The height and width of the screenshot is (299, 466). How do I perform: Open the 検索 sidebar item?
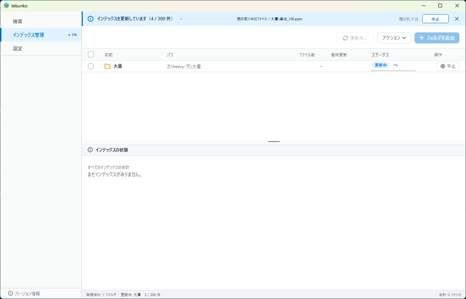click(41, 21)
